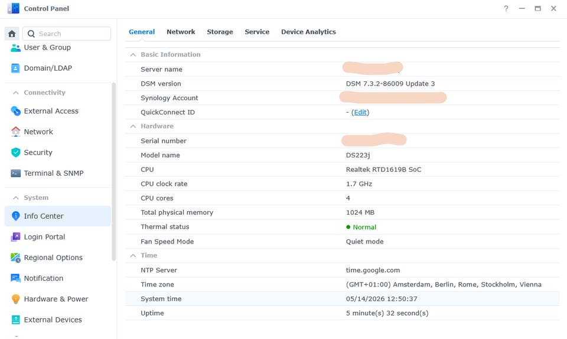
Task: Open the Hardware & Power label
Action: 56,299
